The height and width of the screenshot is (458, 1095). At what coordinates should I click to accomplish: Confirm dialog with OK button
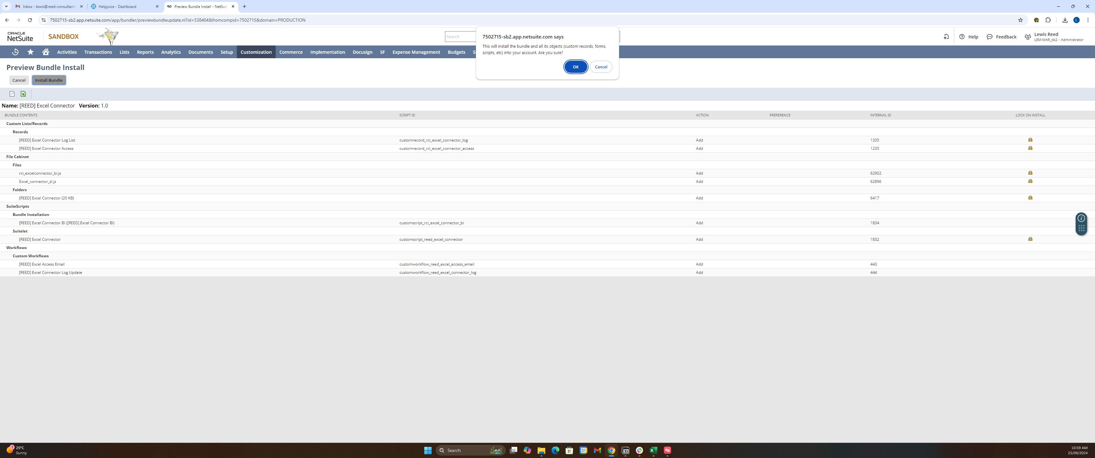tap(576, 67)
